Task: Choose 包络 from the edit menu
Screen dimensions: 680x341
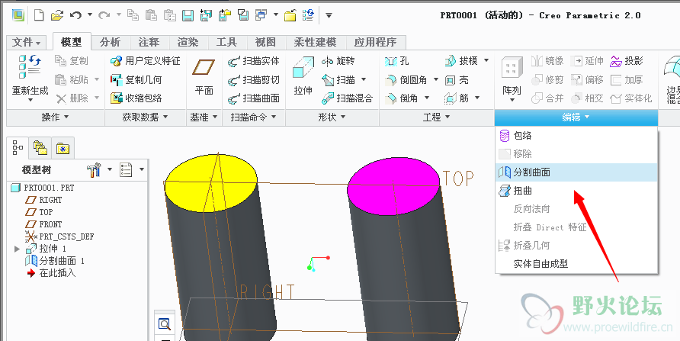Action: 576,136
